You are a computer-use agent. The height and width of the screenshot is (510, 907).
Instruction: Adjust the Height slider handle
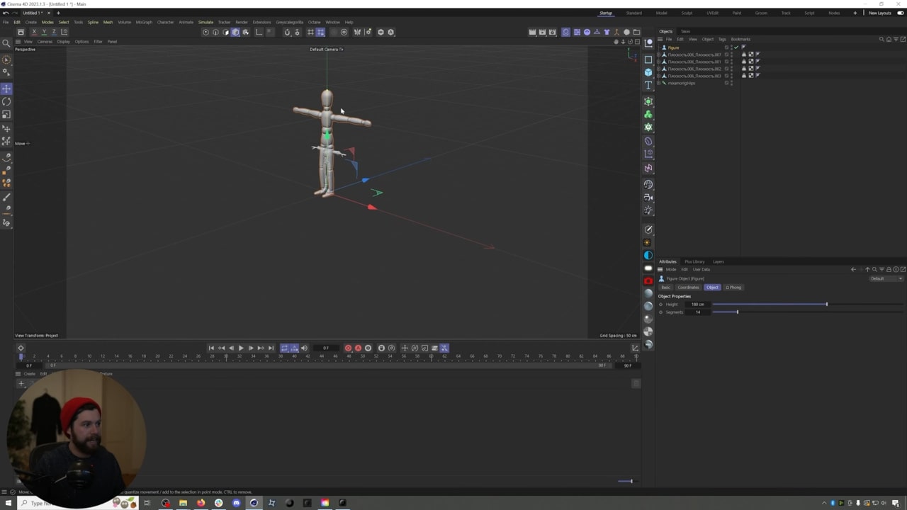[x=826, y=304]
